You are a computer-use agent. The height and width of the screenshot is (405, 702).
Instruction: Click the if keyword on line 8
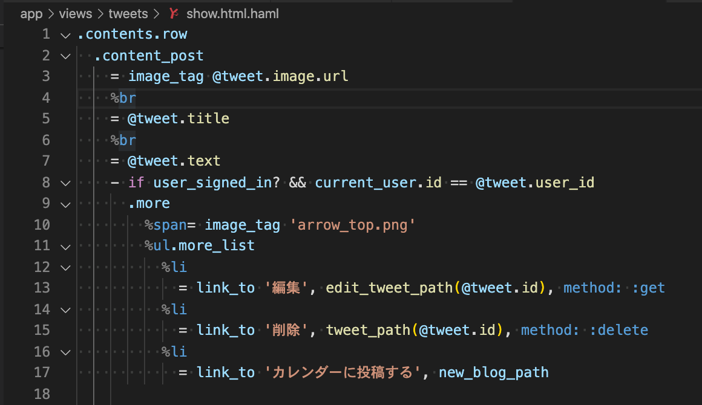136,183
